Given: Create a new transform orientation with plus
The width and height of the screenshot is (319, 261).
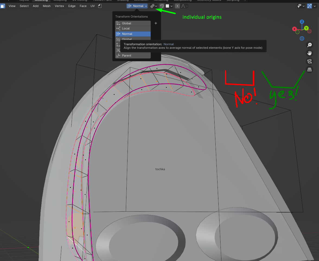Looking at the screenshot, I should [x=156, y=23].
